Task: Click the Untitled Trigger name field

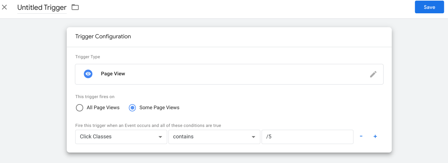Action: tap(42, 7)
